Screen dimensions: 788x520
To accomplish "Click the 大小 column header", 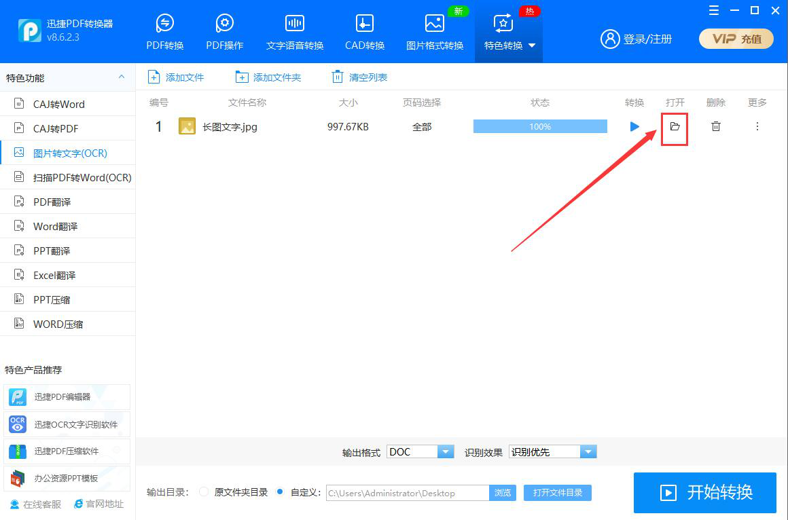I will coord(348,103).
